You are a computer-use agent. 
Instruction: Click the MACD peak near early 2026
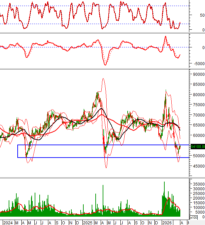[x=165, y=36]
